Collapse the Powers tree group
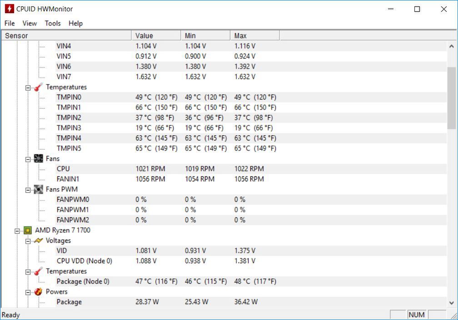458x320 pixels. [28, 292]
